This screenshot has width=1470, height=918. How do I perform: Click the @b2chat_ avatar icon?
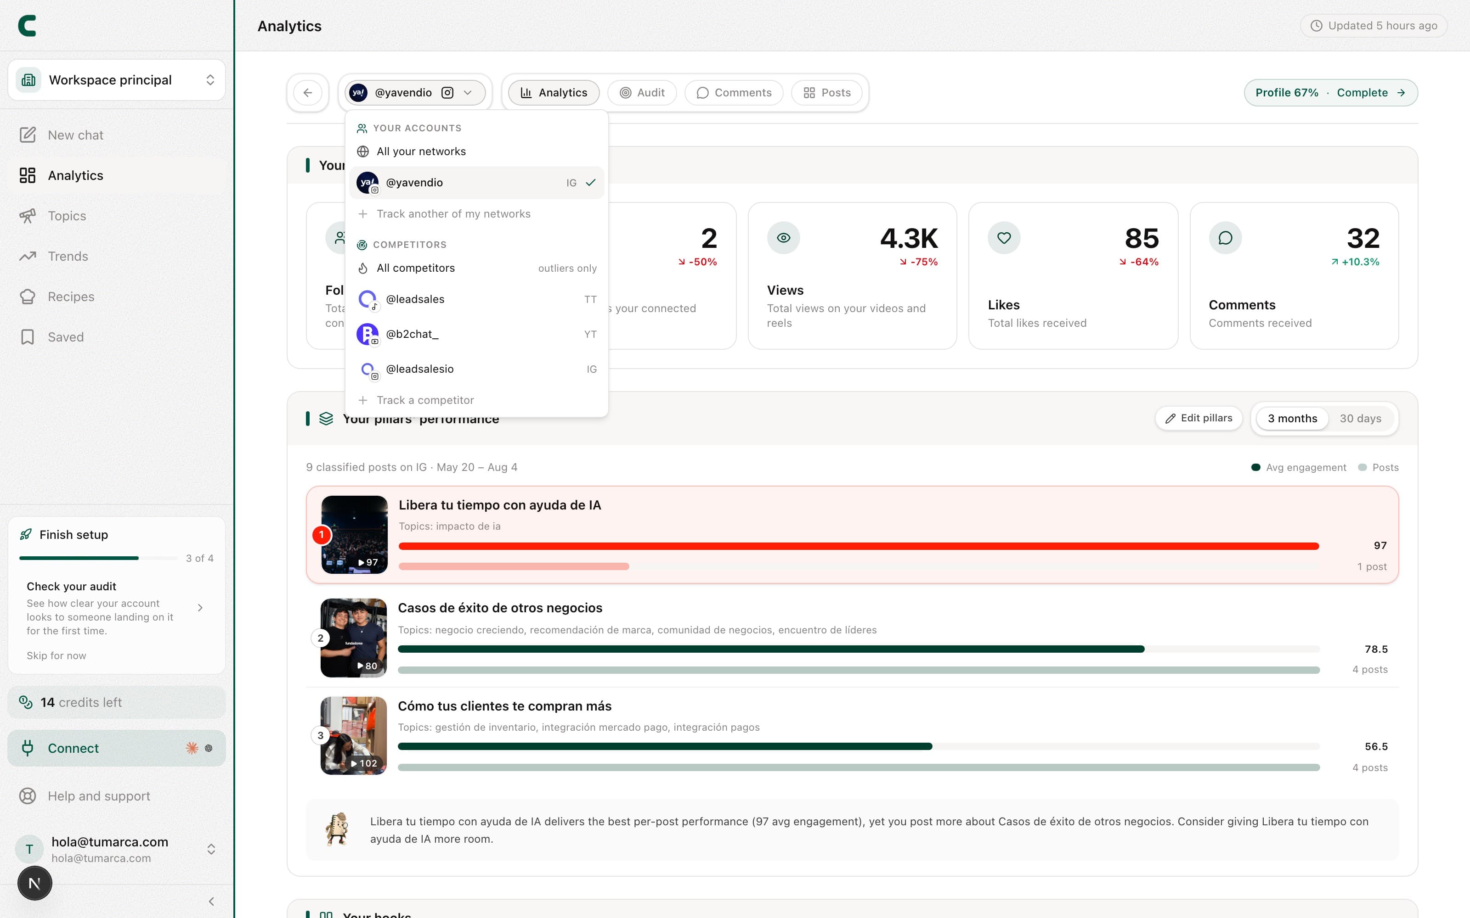pyautogui.click(x=367, y=334)
